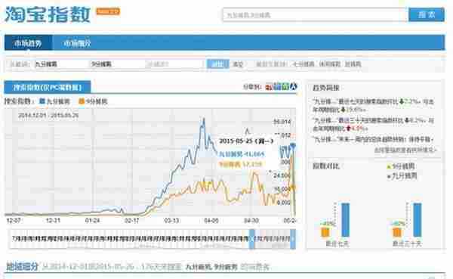This screenshot has height=279, width=453.
Task: Click the blue 搜索 button
Action: [426, 15]
